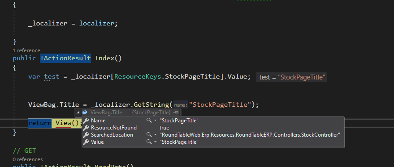Select the Value property label in datatip
This screenshot has height=167, width=394.
click(97, 142)
